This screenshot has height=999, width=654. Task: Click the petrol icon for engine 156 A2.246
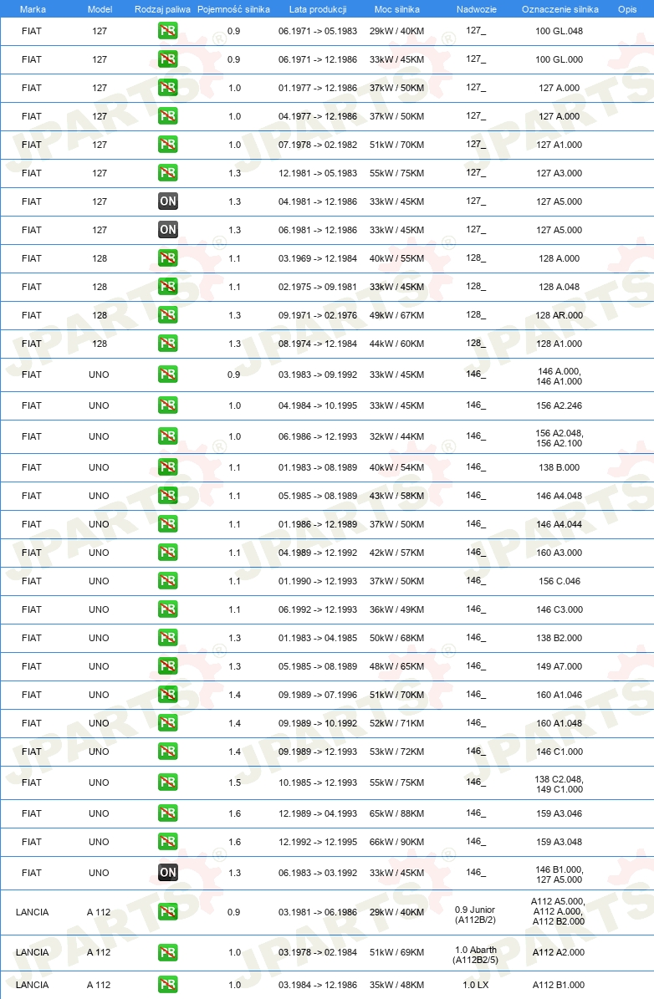(x=167, y=405)
